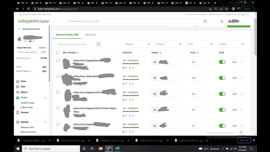
Task: Open the Atur dropdown for Piring Kaca Tatak Bening
Action: point(238,78)
